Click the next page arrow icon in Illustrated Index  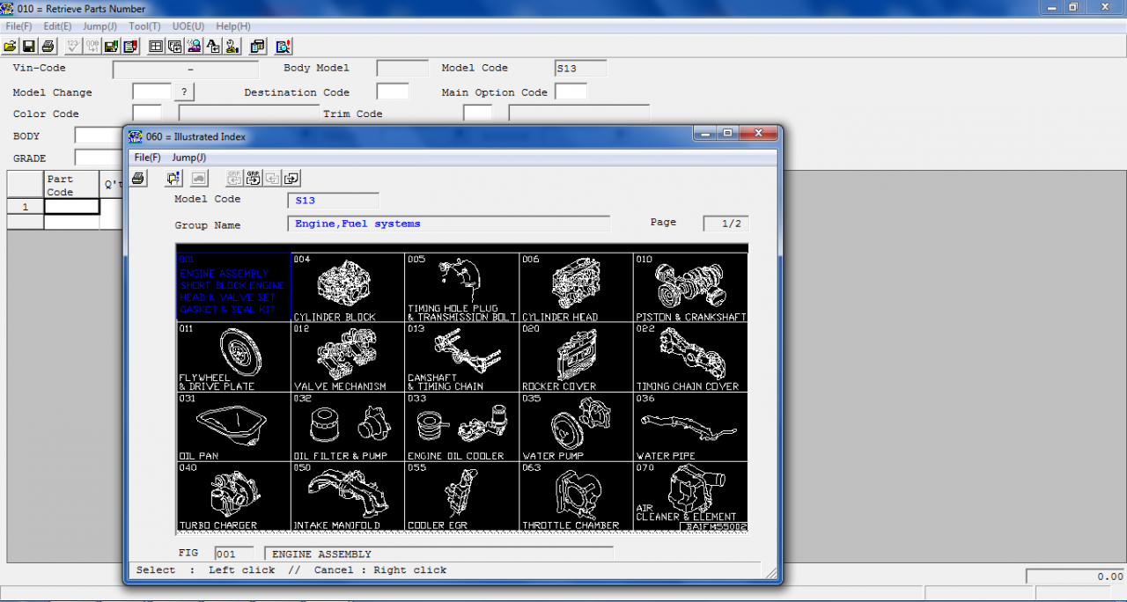point(291,179)
